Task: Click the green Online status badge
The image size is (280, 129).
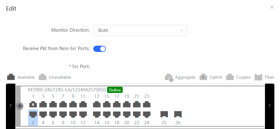Action: [x=115, y=90]
